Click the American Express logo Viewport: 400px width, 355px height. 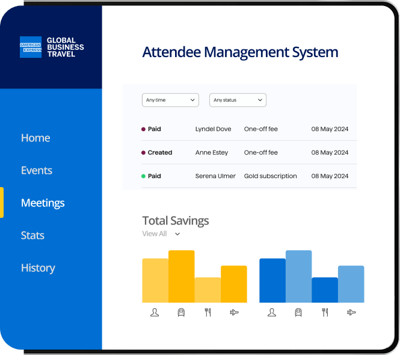[31, 47]
